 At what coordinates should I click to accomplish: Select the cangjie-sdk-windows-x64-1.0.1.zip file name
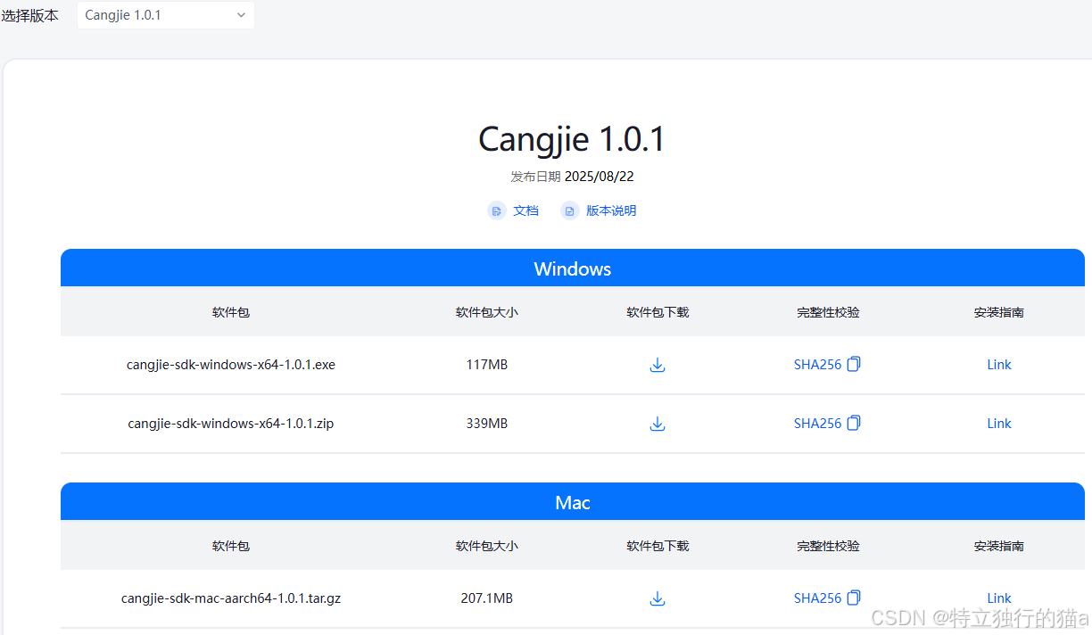(231, 424)
